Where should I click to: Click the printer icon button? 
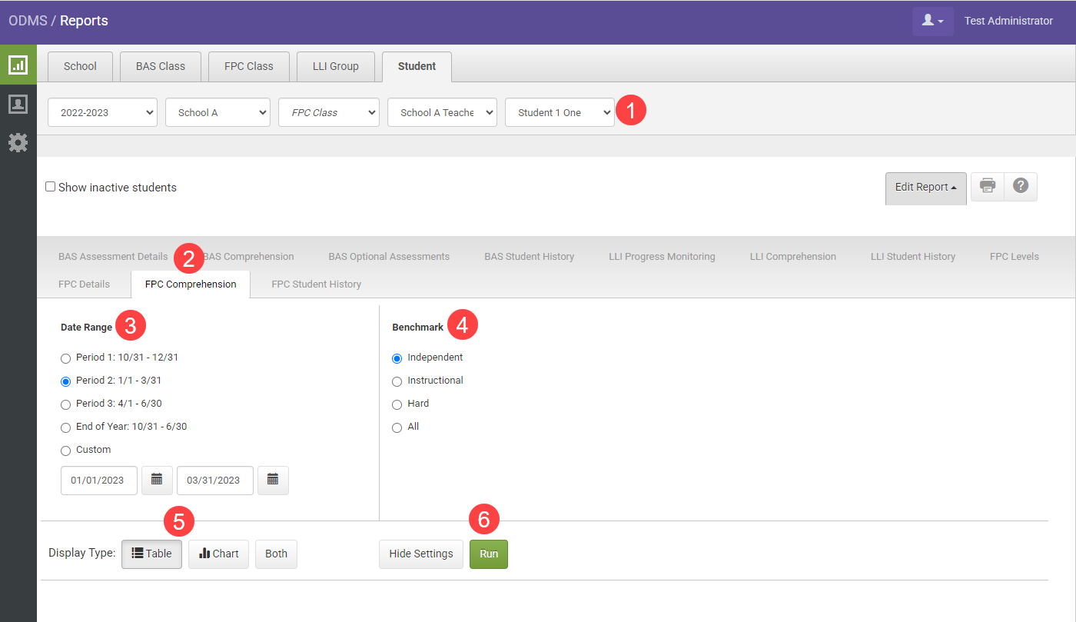click(988, 187)
